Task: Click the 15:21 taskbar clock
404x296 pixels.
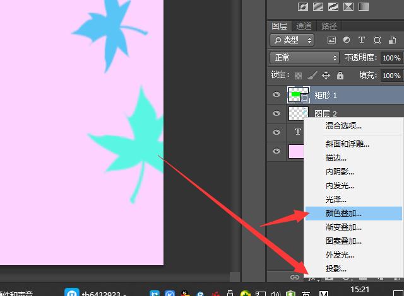Action: [x=360, y=290]
